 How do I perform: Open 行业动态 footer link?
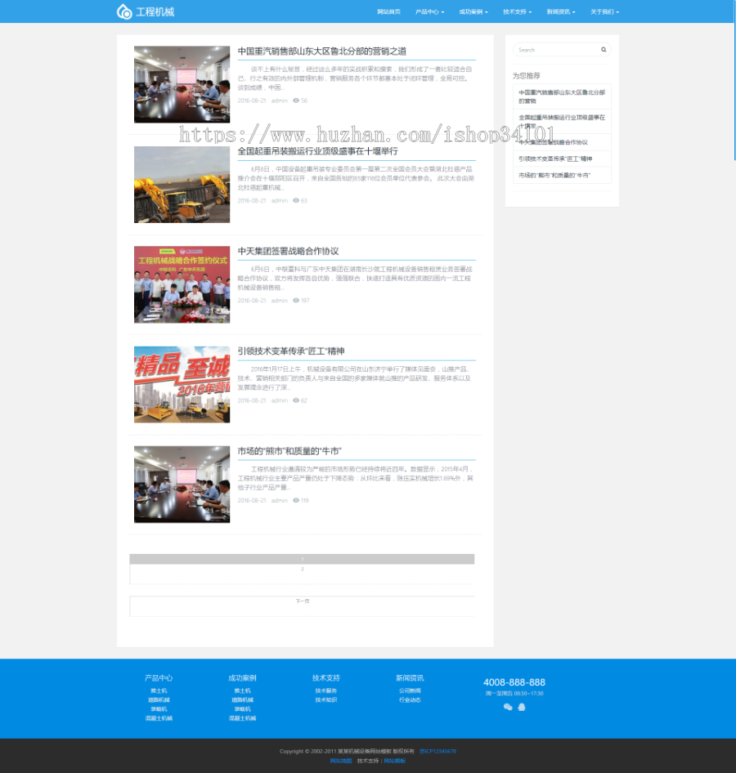click(x=410, y=700)
